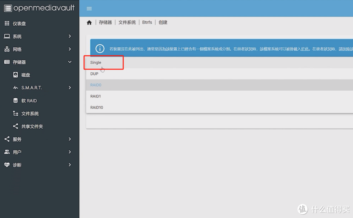Click the openmediavault logo
The image size is (353, 218).
pyautogui.click(x=39, y=8)
